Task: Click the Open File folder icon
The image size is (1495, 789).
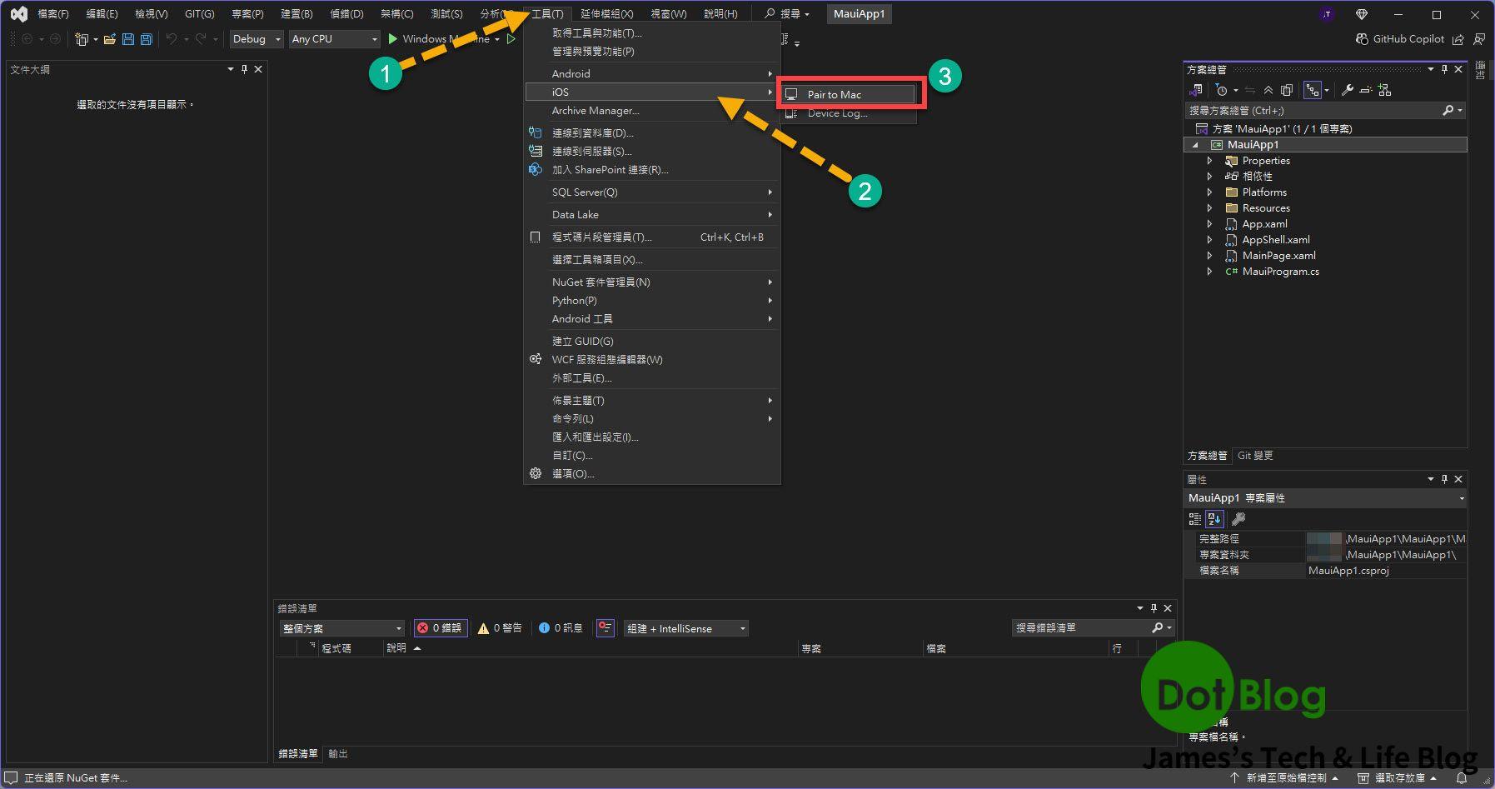Action: coord(109,39)
